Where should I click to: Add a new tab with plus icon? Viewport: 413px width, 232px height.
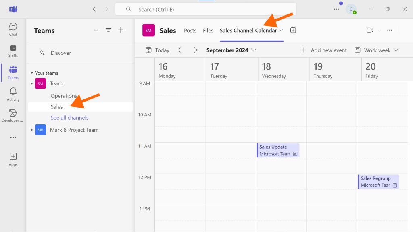tap(293, 30)
